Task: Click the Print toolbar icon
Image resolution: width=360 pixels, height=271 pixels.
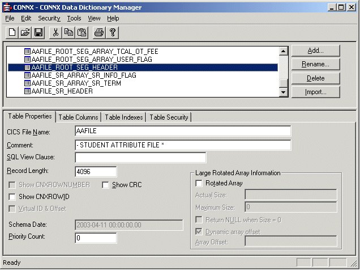Action: pyautogui.click(x=98, y=32)
